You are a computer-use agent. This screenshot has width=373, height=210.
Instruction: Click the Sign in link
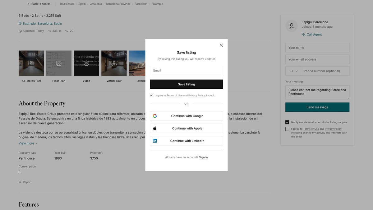pyautogui.click(x=203, y=157)
